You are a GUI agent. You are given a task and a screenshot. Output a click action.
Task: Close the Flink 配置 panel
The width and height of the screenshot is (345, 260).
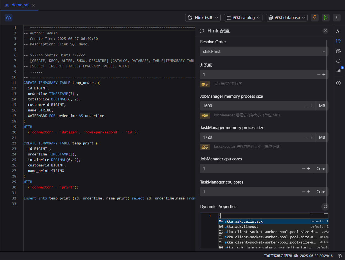pos(325,31)
